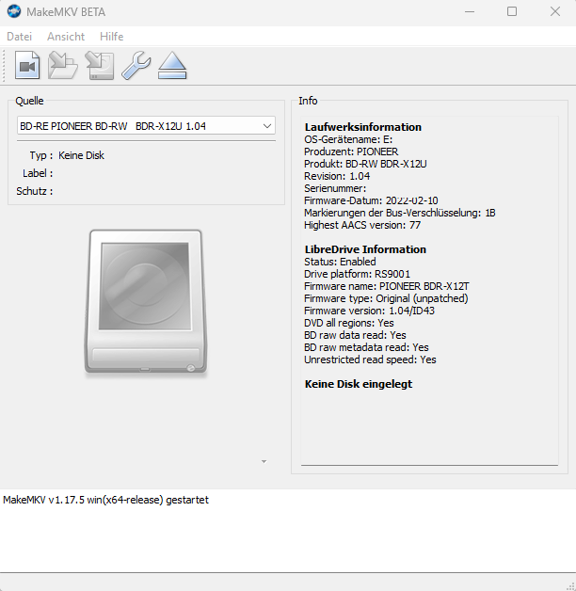Click the small arrow below drive image
The height and width of the screenshot is (591, 576).
click(x=264, y=461)
